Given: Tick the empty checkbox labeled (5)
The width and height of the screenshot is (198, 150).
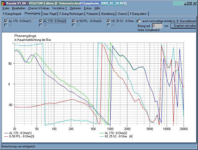Looking at the screenshot, I should pyautogui.click(x=6, y=25).
